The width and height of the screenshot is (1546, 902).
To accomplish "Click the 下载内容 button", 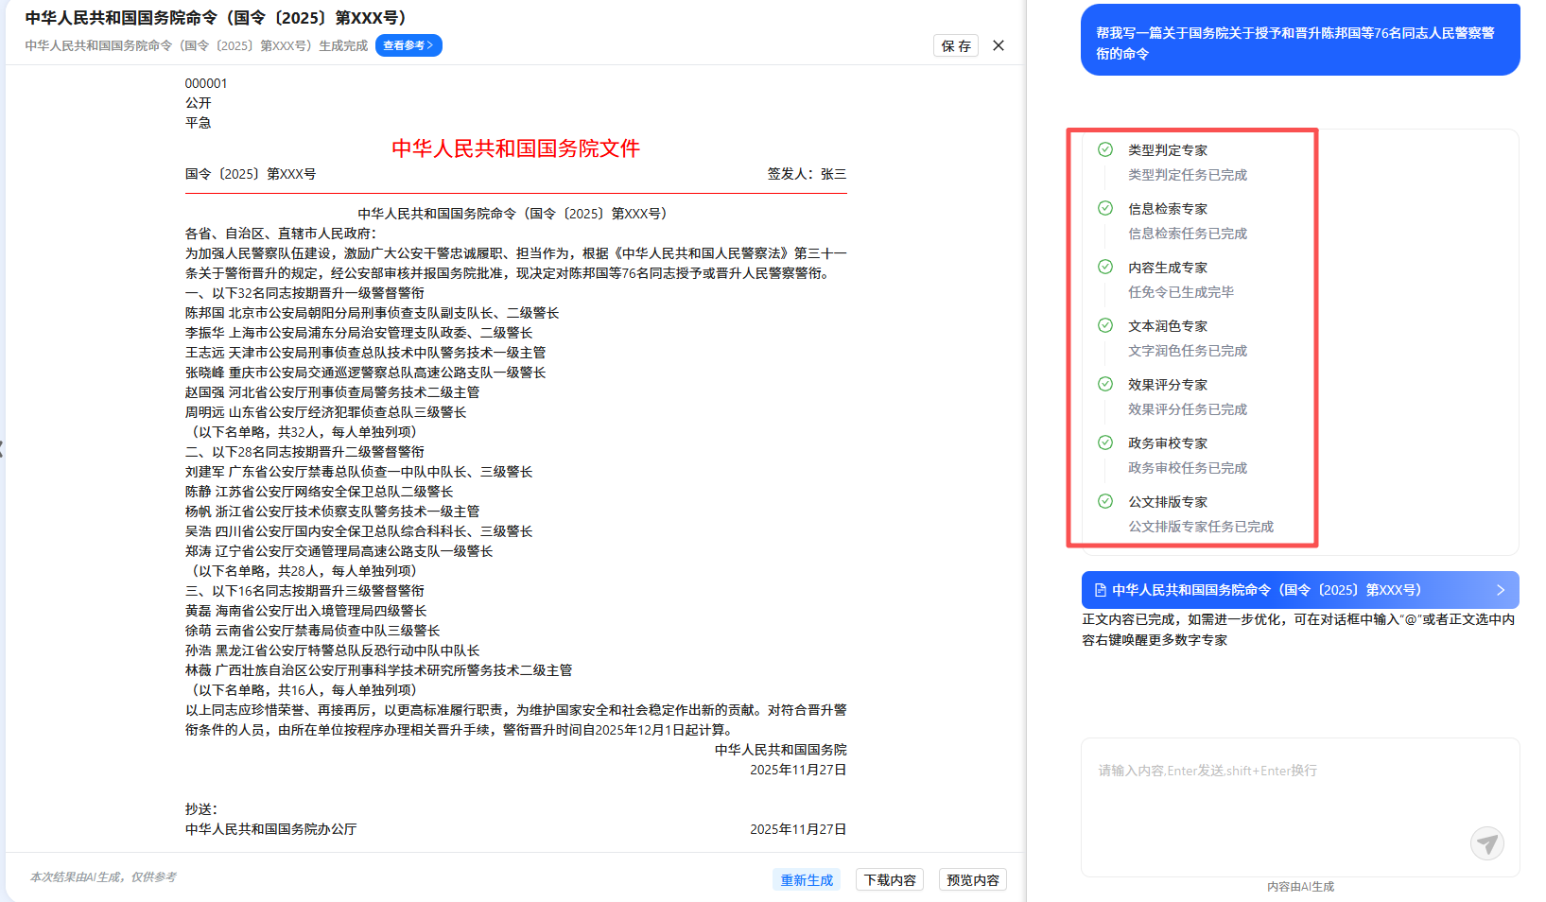I will (x=889, y=879).
